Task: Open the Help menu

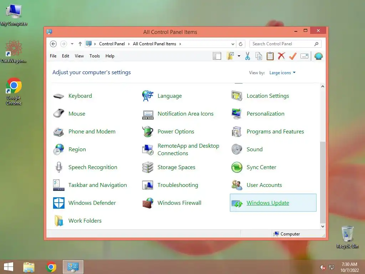Action: 110,56
